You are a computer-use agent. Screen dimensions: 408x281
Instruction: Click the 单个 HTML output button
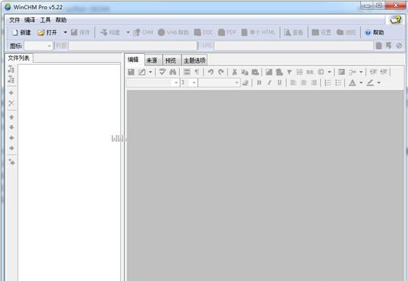coord(258,32)
